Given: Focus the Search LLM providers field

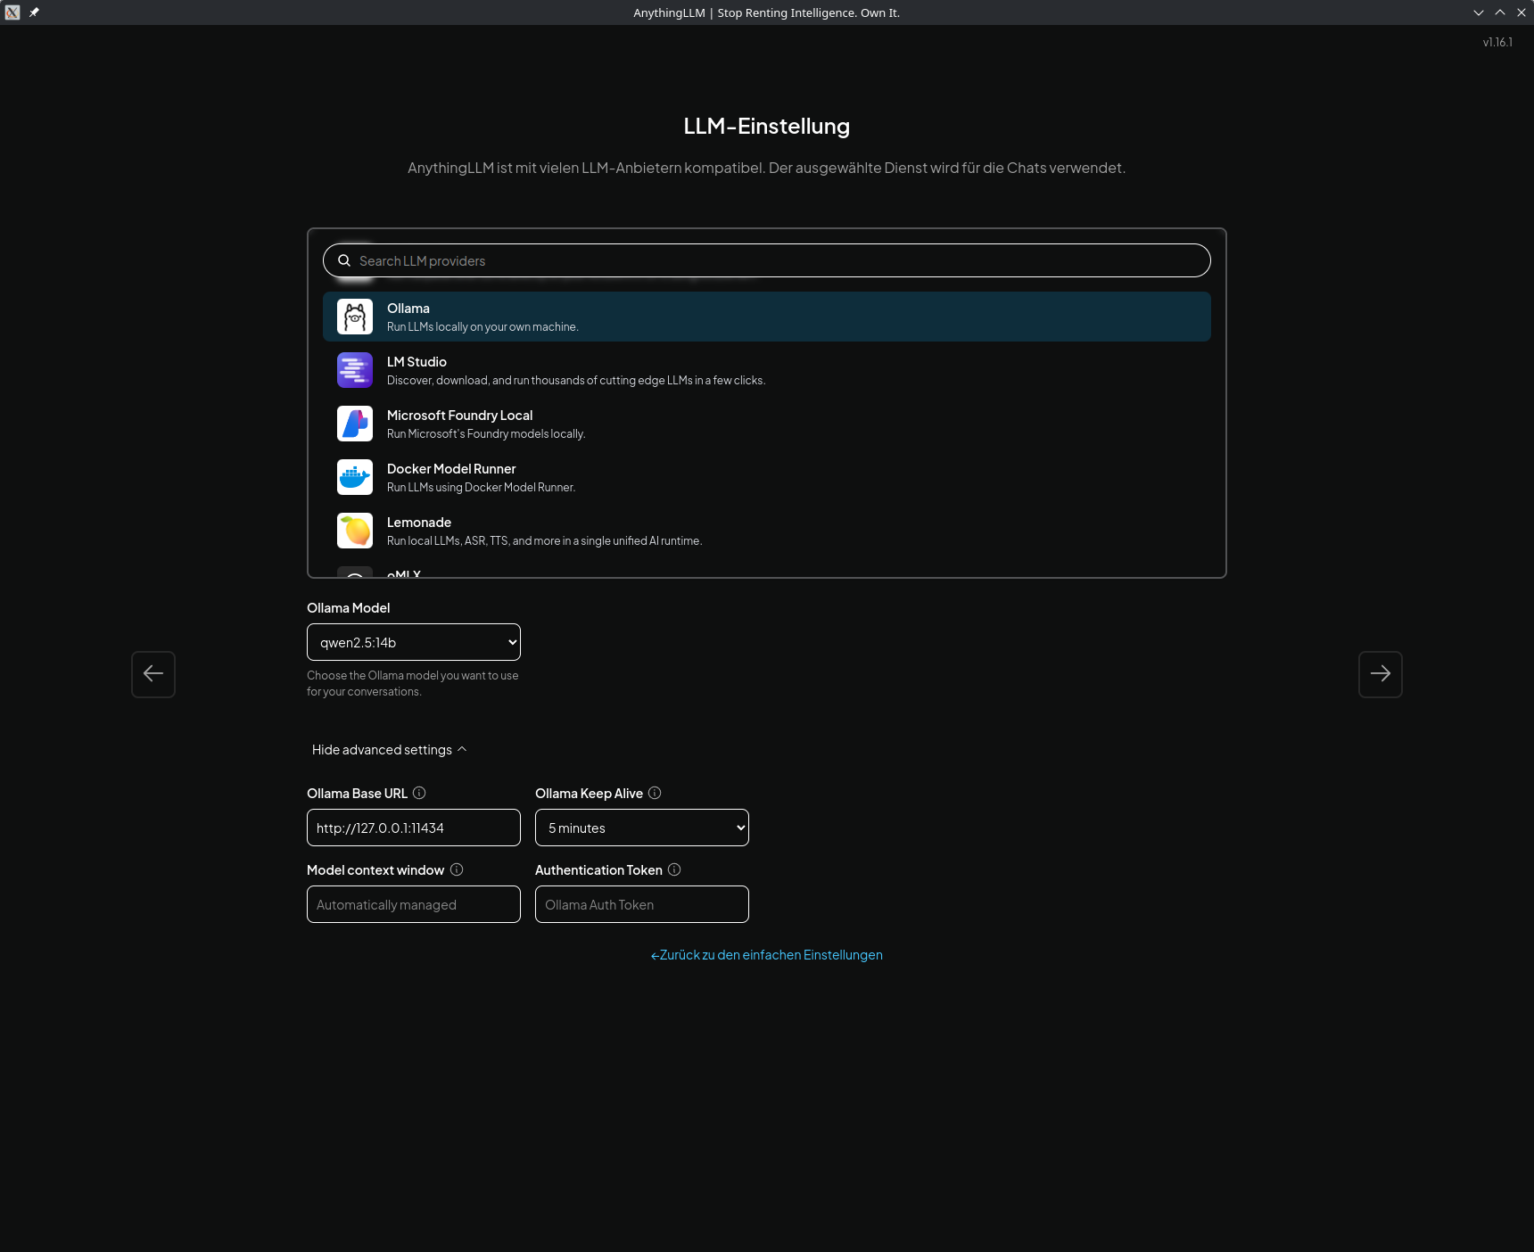Looking at the screenshot, I should (x=767, y=260).
